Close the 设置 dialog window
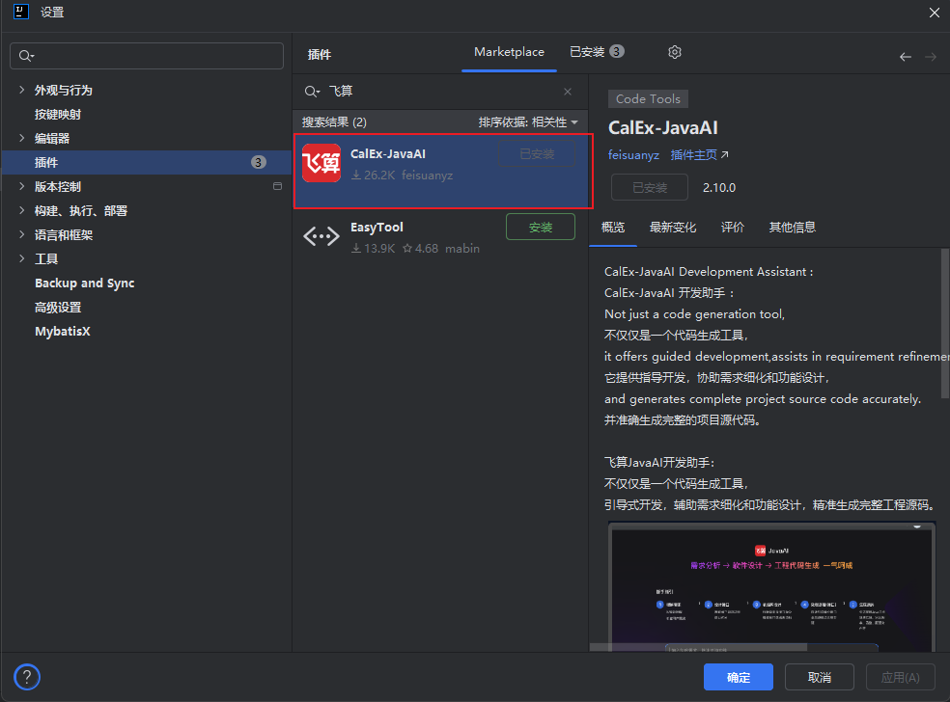The width and height of the screenshot is (950, 702). click(935, 13)
